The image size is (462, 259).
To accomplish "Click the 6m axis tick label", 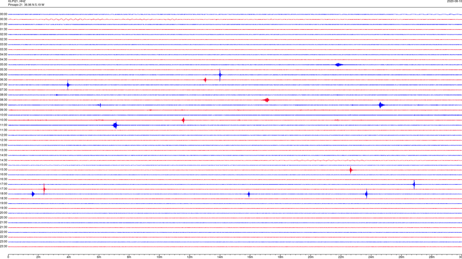I will point(99,257).
